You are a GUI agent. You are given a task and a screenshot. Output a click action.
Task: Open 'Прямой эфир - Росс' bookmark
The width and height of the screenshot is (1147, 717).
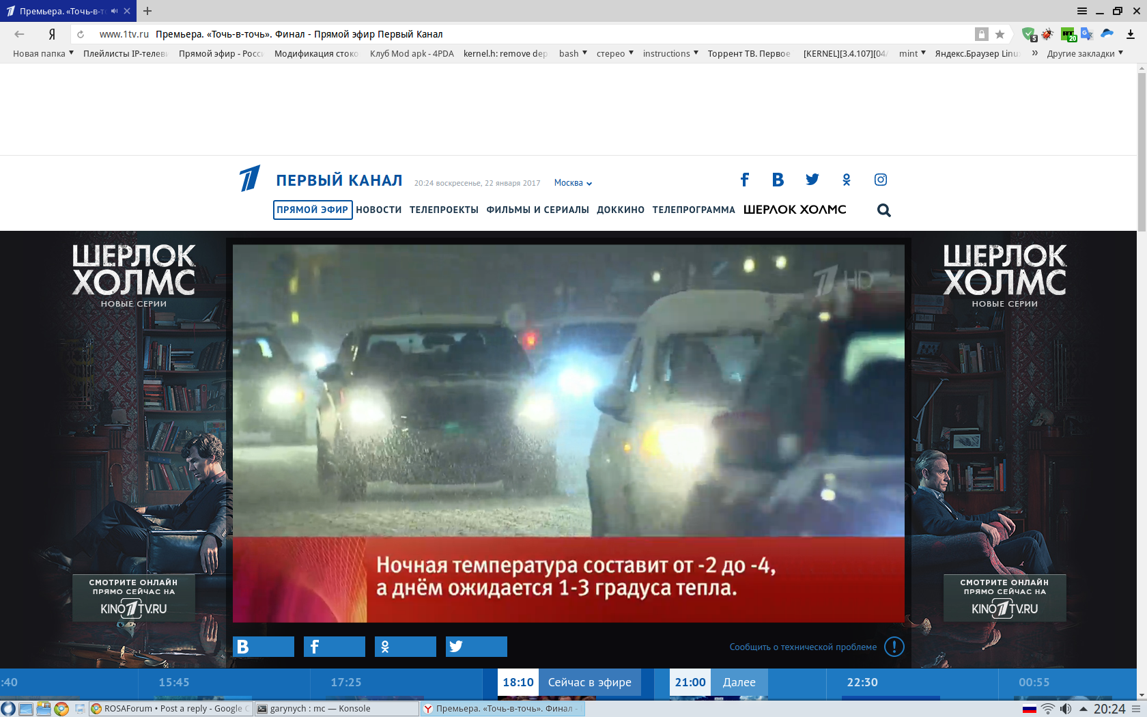click(221, 53)
